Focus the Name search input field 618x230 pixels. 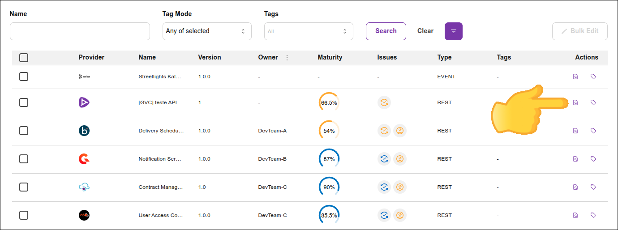click(80, 31)
